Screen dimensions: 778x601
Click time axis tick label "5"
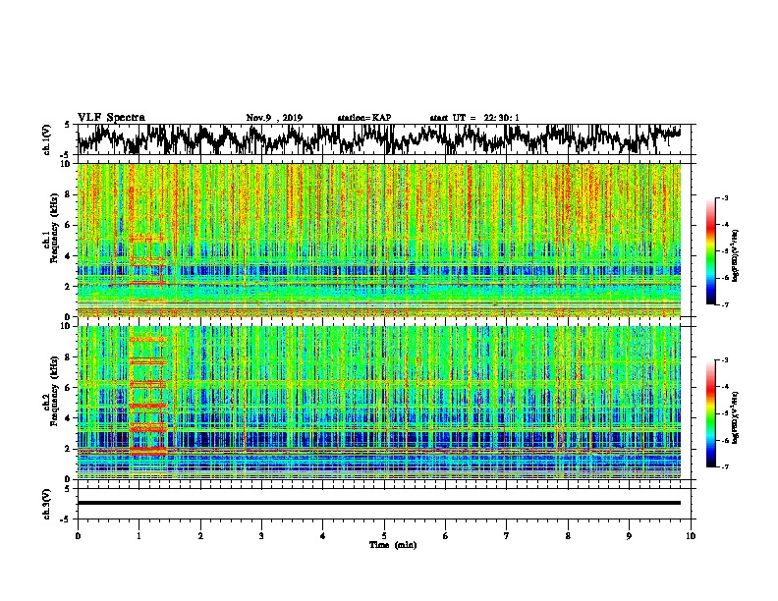pos(384,536)
